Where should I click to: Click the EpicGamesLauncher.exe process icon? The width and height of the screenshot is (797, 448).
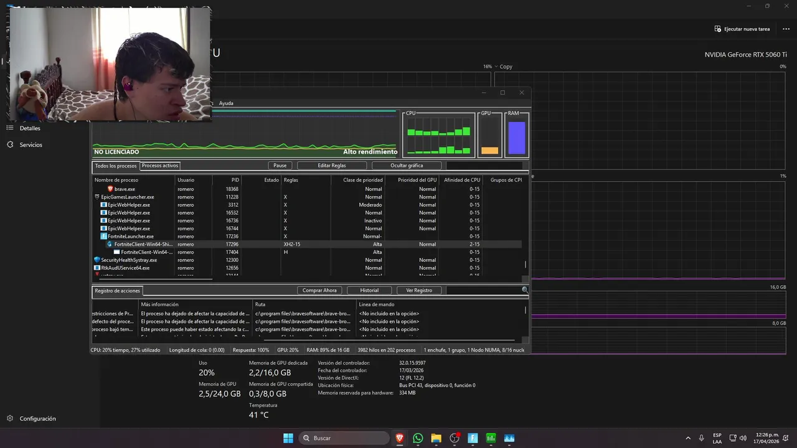pos(97,197)
